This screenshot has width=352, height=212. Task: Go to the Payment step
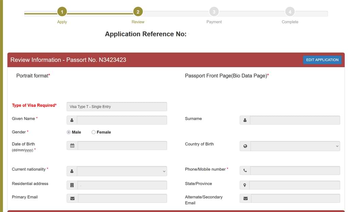(x=214, y=11)
